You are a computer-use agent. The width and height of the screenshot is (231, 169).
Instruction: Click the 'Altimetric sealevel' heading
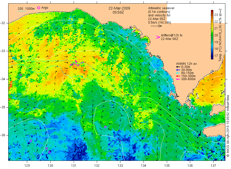pos(161,8)
